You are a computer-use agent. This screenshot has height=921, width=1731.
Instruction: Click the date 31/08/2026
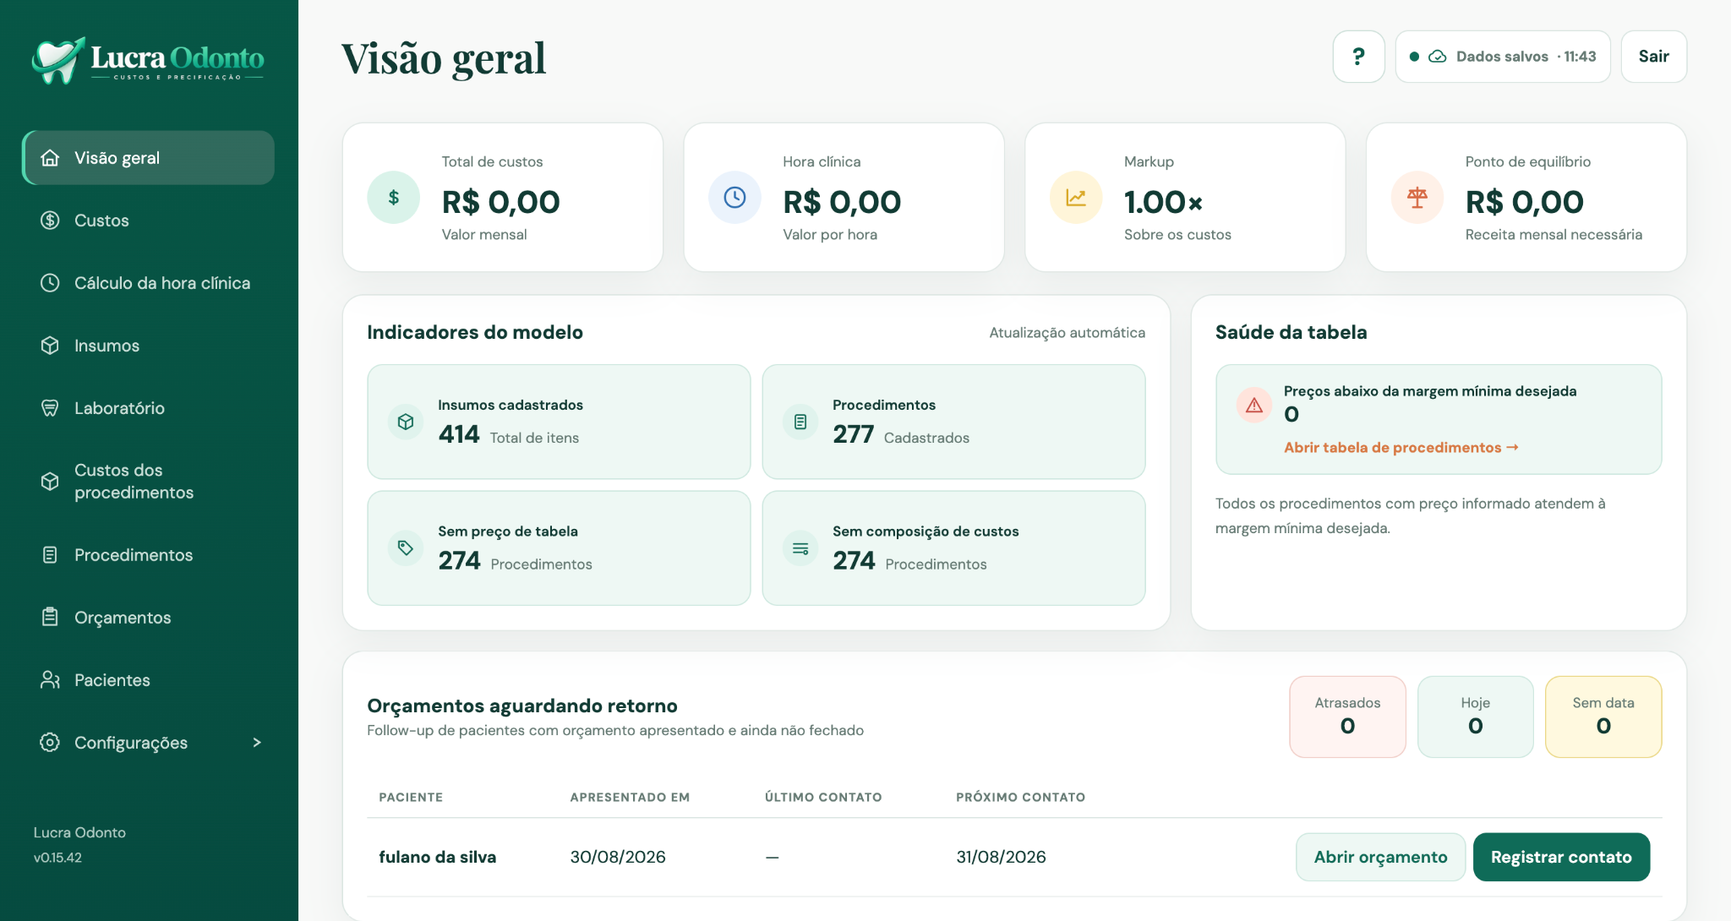pyautogui.click(x=1001, y=857)
